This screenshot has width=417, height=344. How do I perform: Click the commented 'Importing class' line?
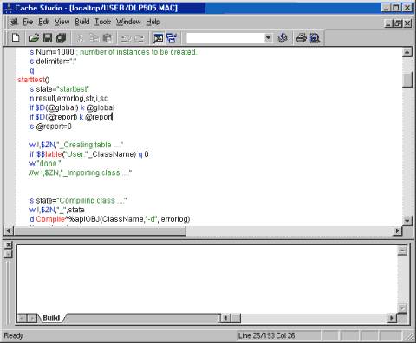click(81, 172)
